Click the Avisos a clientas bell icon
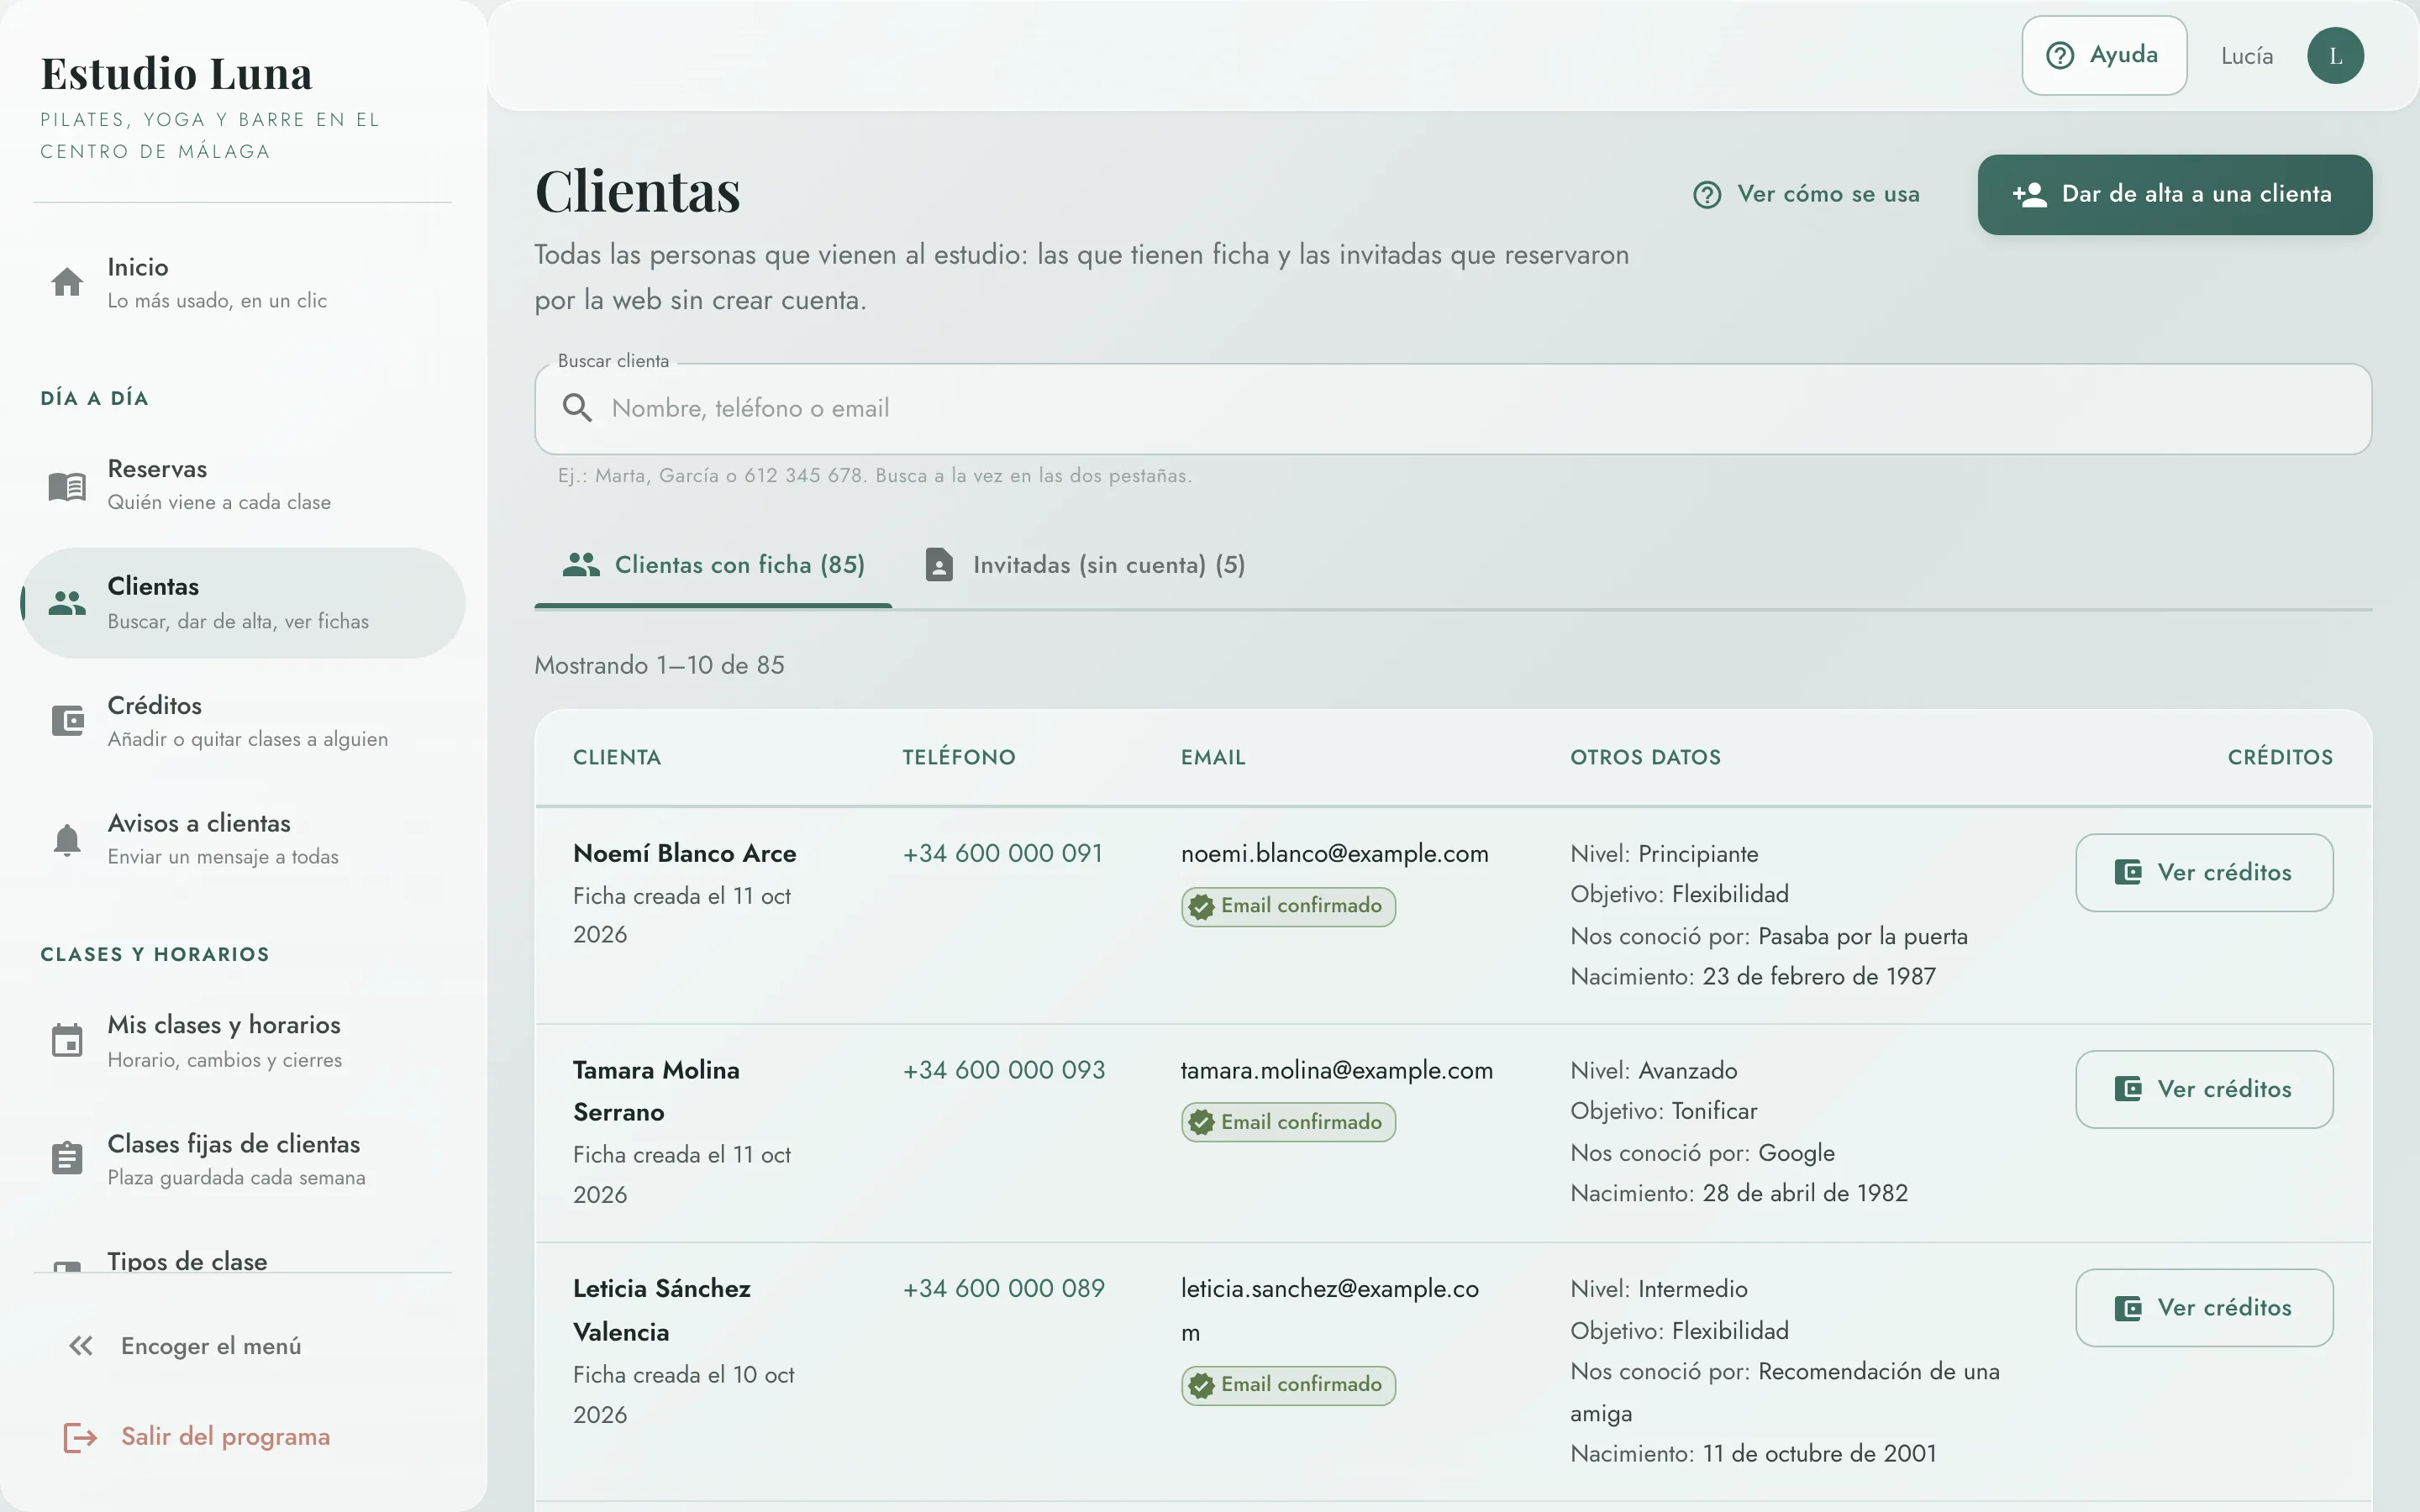This screenshot has height=1512, width=2420. 67,840
